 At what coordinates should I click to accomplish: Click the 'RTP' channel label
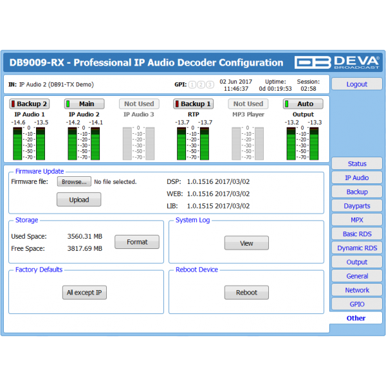pyautogui.click(x=193, y=115)
